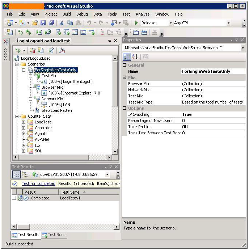Toggle the Test Results list view button
249x249 pixels.
coord(16,175)
